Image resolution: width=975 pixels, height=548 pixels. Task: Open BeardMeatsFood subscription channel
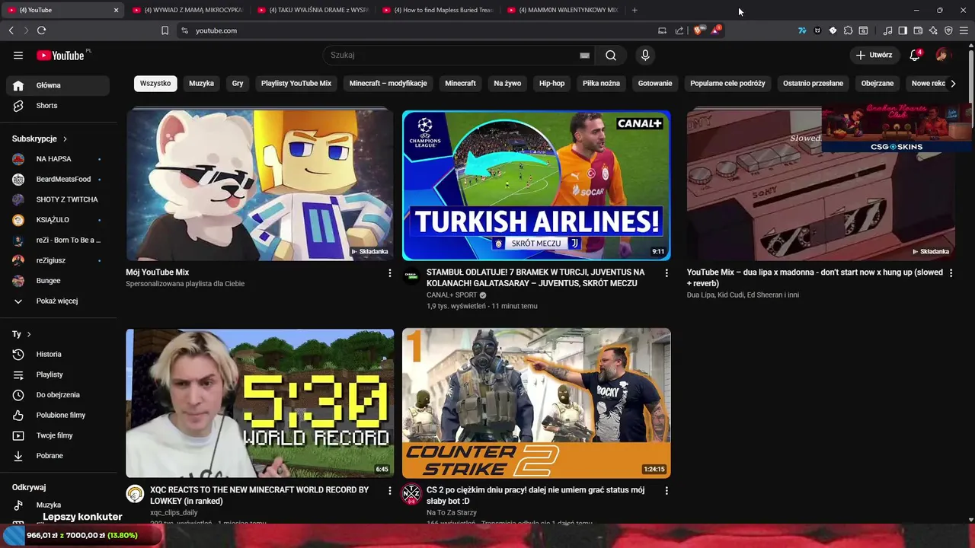[58, 179]
